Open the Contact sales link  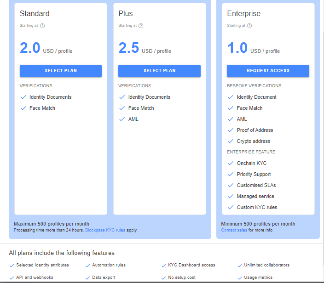234,230
